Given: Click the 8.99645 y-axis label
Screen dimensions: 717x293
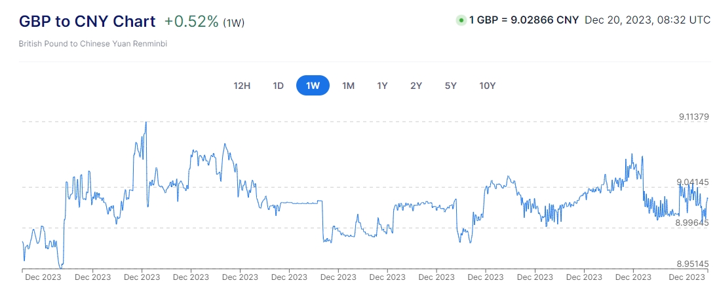Looking at the screenshot, I should (693, 223).
